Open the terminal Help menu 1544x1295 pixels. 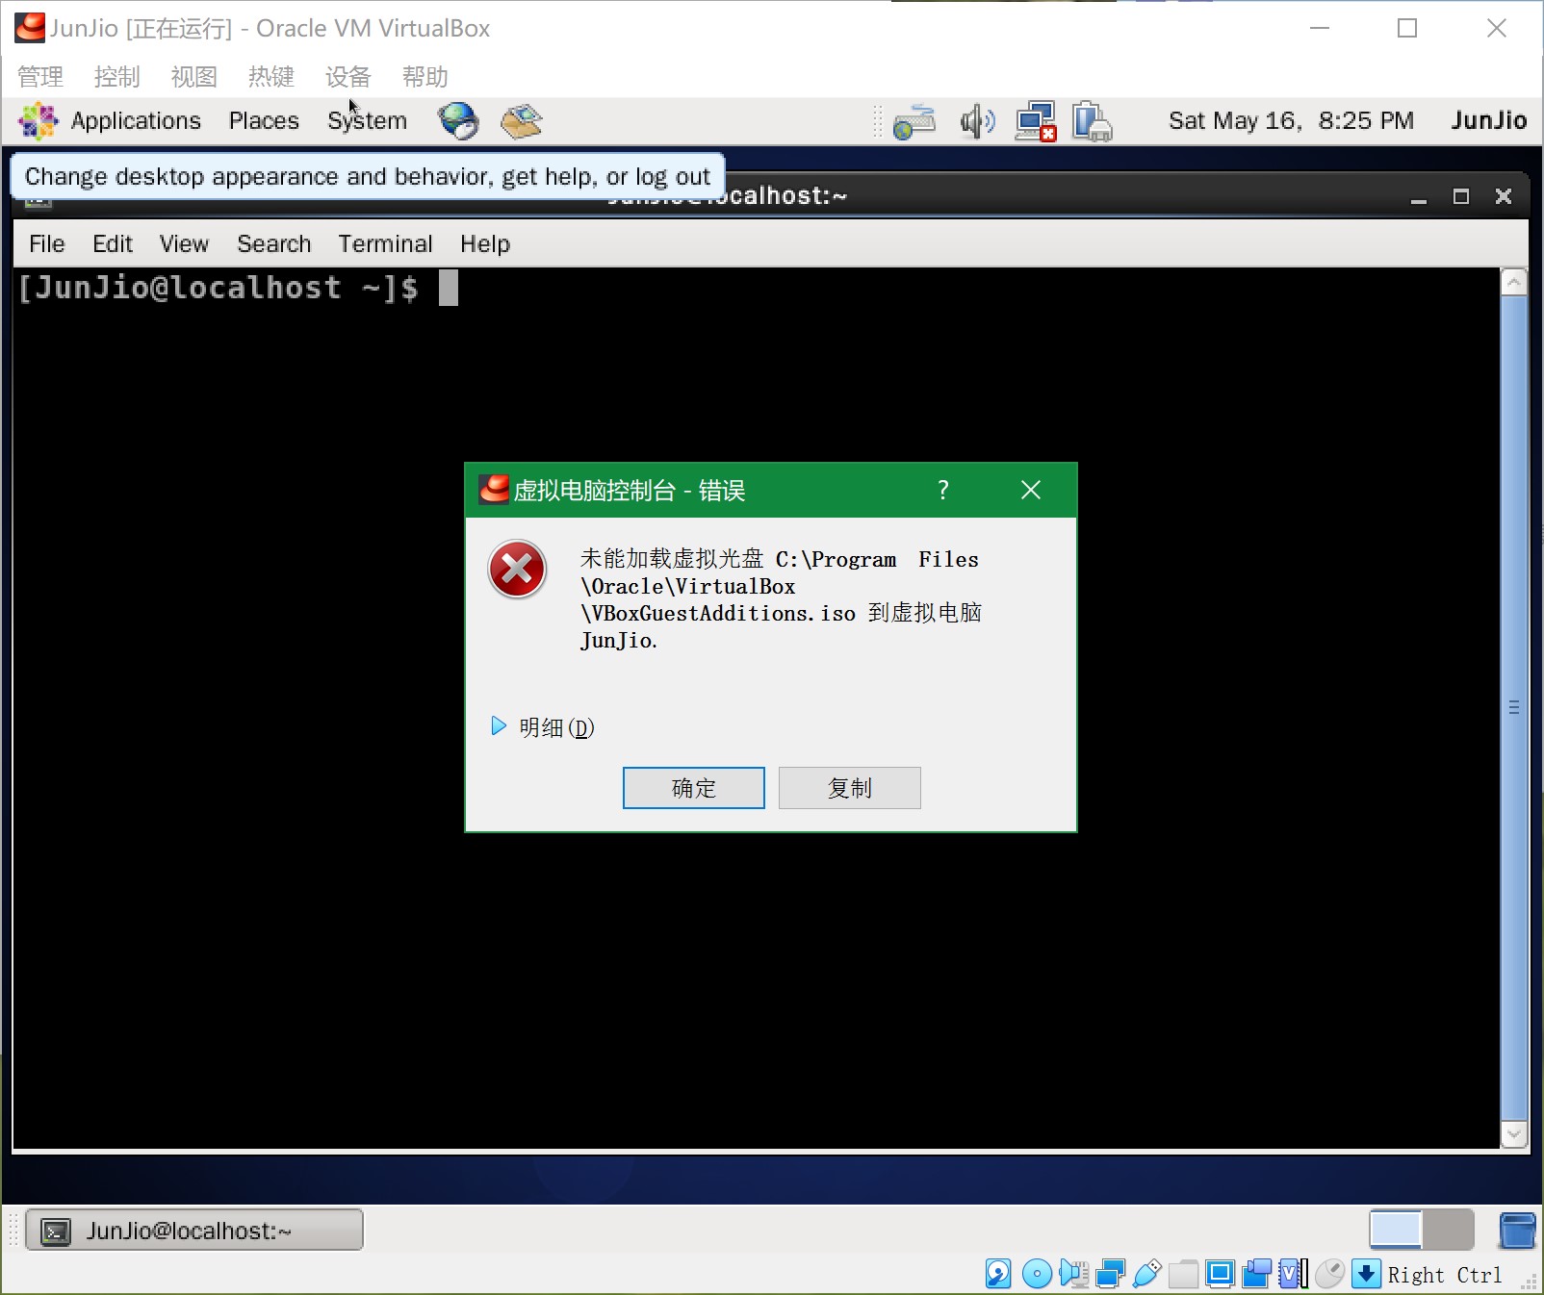[485, 244]
